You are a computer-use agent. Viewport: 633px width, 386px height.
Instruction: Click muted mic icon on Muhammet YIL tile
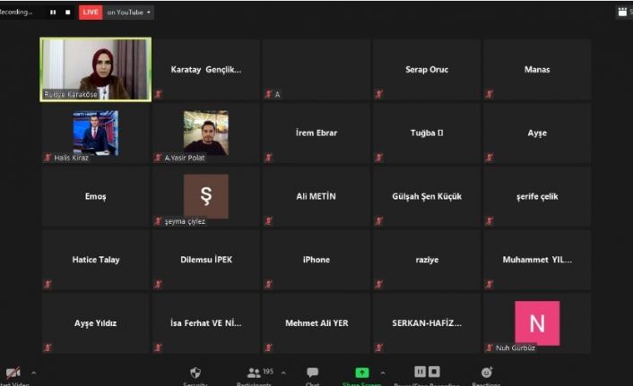point(490,285)
